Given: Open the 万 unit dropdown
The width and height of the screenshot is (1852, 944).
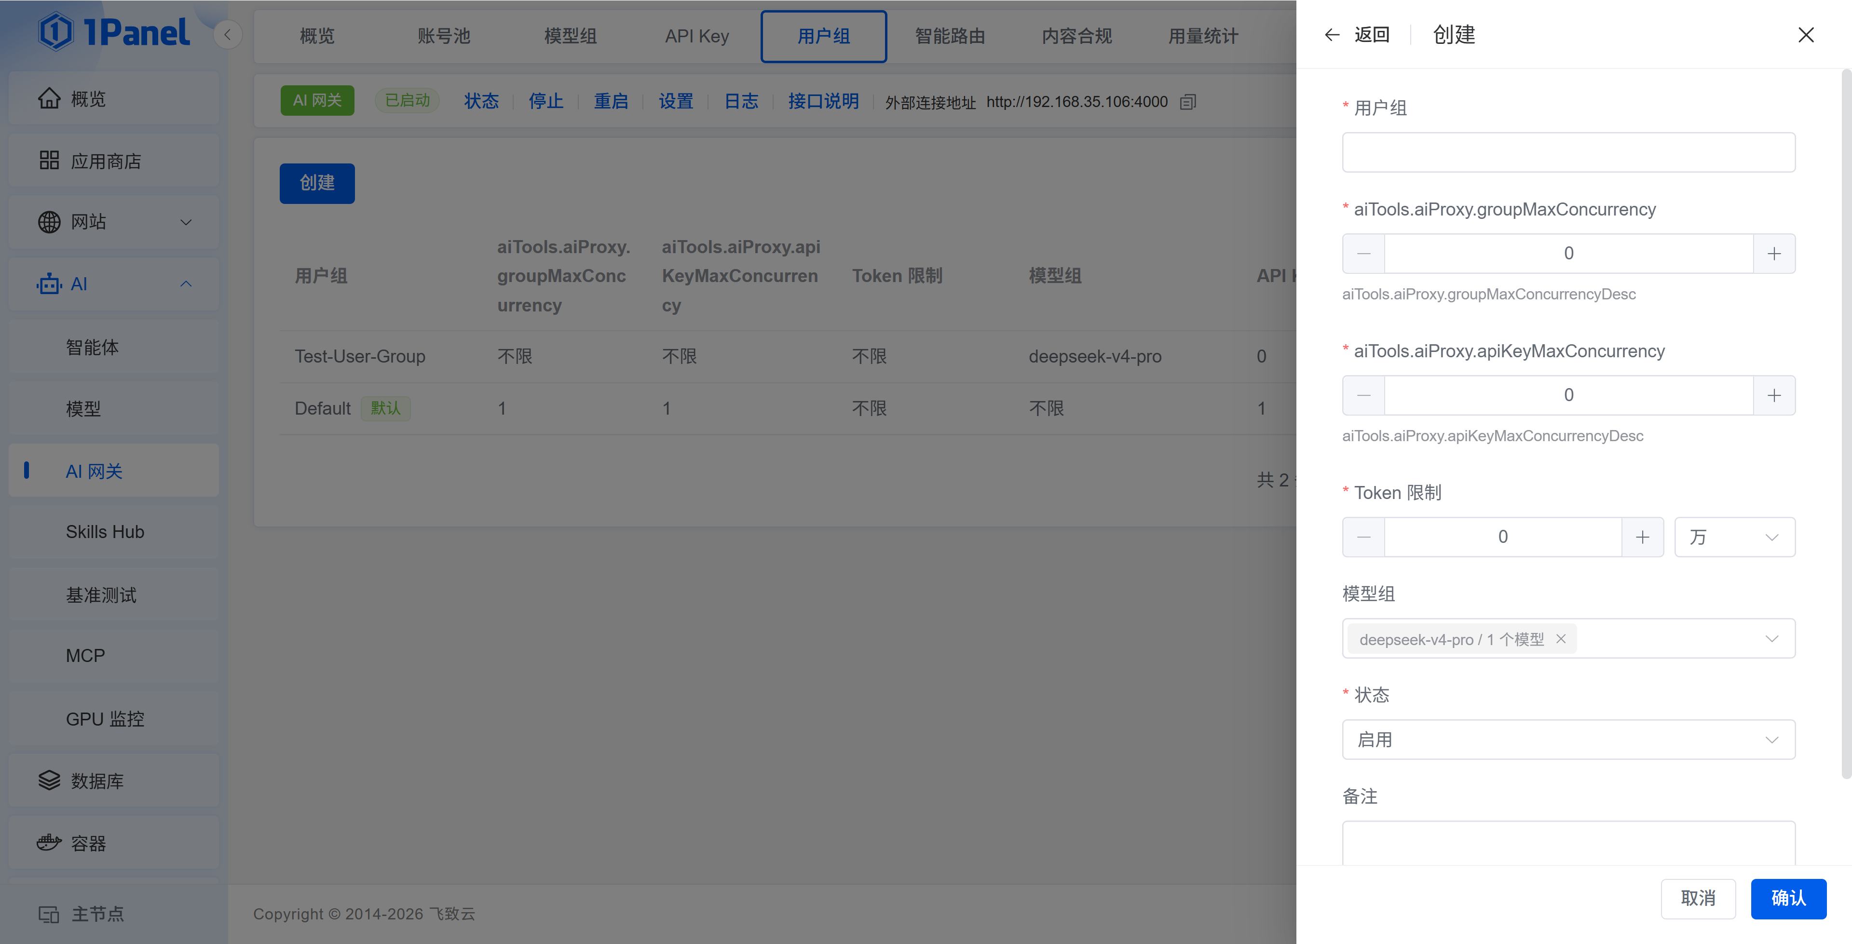Looking at the screenshot, I should (1734, 536).
